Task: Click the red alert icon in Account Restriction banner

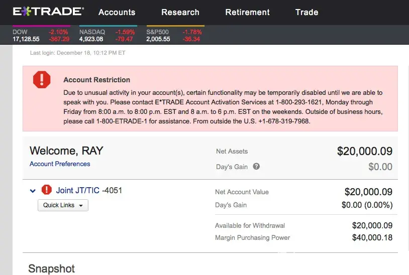Action: pos(42,80)
